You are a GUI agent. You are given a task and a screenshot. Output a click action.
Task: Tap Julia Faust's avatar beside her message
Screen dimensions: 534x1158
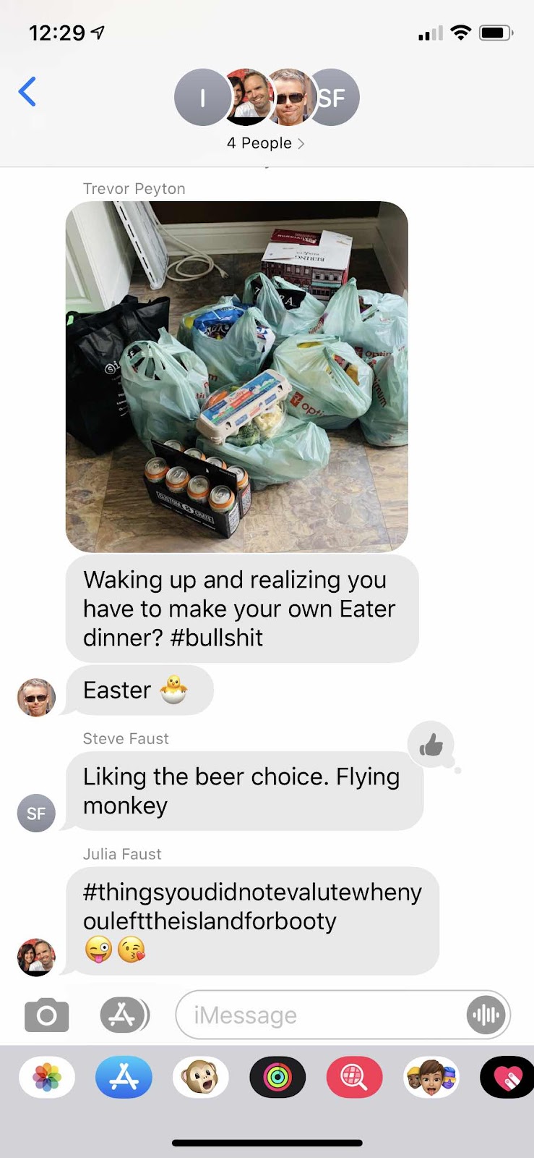pyautogui.click(x=36, y=957)
